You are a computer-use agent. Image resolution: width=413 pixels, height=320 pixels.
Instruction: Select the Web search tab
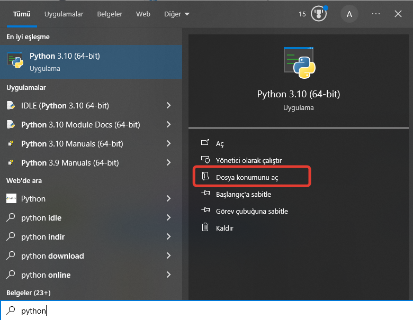[143, 14]
